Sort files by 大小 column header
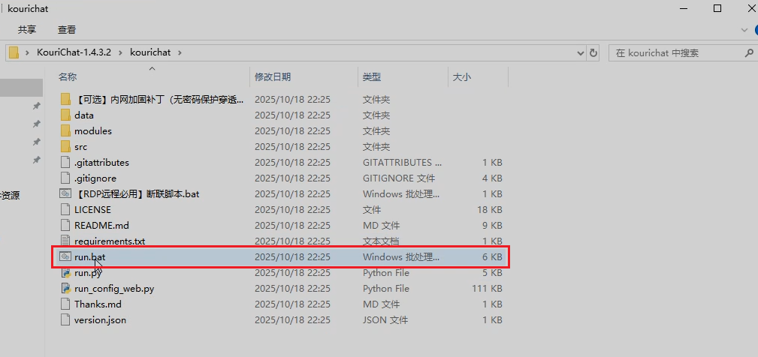 pos(461,77)
